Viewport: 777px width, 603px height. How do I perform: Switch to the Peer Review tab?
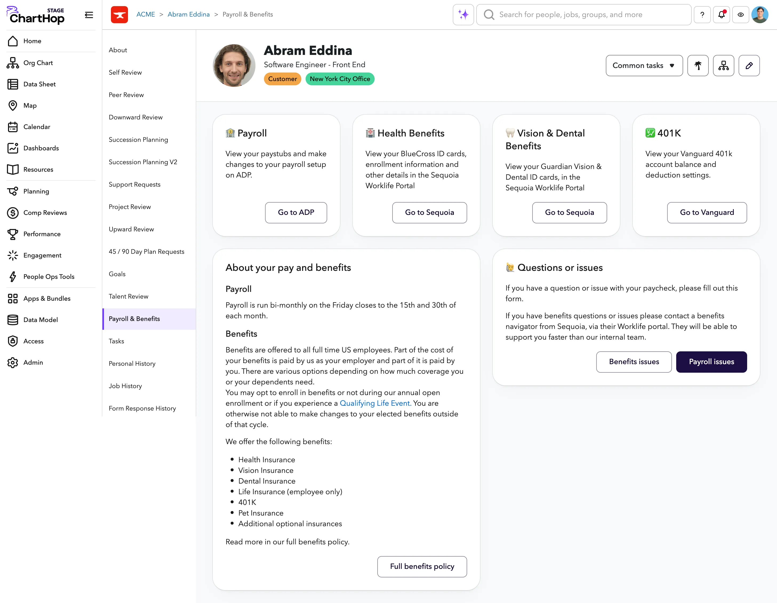coord(149,95)
